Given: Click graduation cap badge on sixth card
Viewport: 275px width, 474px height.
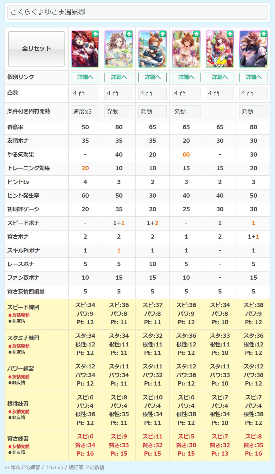Looking at the screenshot, I should click(263, 34).
